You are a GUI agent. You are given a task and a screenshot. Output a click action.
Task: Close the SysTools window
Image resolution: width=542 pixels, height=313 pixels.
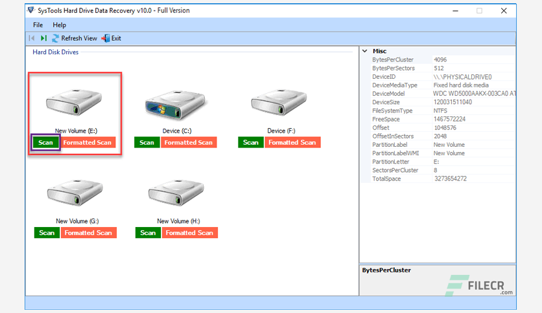coord(504,11)
